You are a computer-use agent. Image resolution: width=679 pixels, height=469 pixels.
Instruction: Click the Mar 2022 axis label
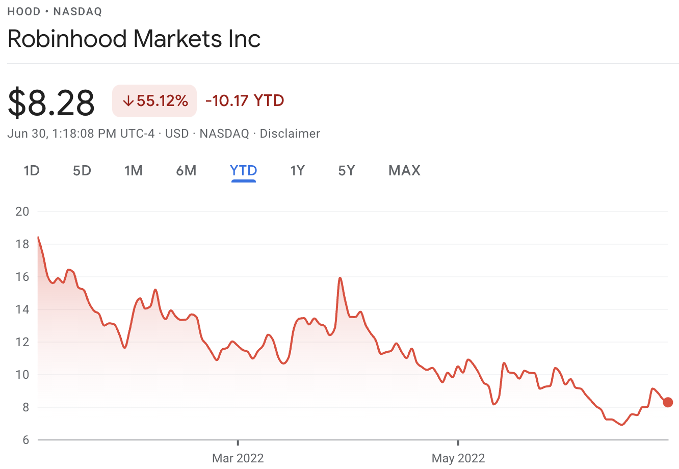(238, 458)
